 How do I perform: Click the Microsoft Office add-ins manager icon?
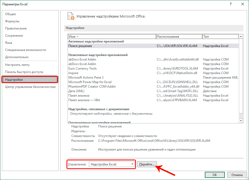(x=71, y=16)
